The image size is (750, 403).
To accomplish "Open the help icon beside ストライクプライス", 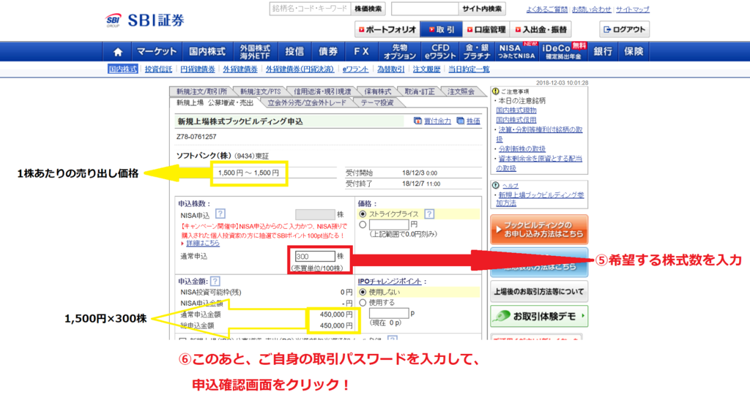I will [x=429, y=214].
